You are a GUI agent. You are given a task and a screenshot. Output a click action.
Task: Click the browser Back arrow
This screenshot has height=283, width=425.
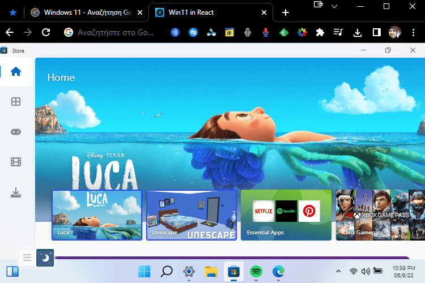click(x=10, y=32)
